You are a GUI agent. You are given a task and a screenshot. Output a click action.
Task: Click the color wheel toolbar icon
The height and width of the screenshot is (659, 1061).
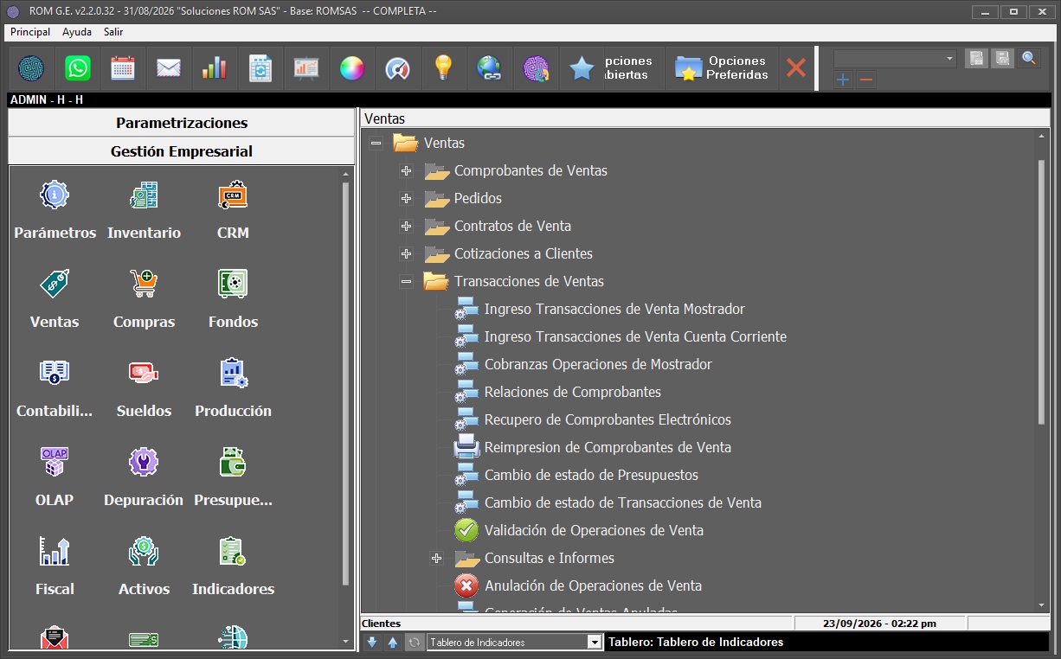point(352,68)
